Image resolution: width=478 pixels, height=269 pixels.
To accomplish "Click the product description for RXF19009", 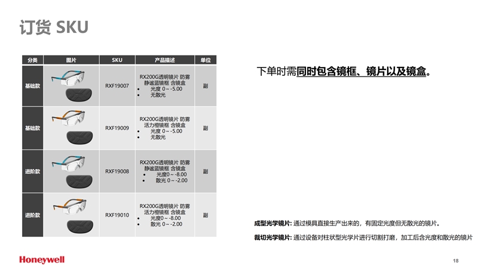I will point(165,128).
